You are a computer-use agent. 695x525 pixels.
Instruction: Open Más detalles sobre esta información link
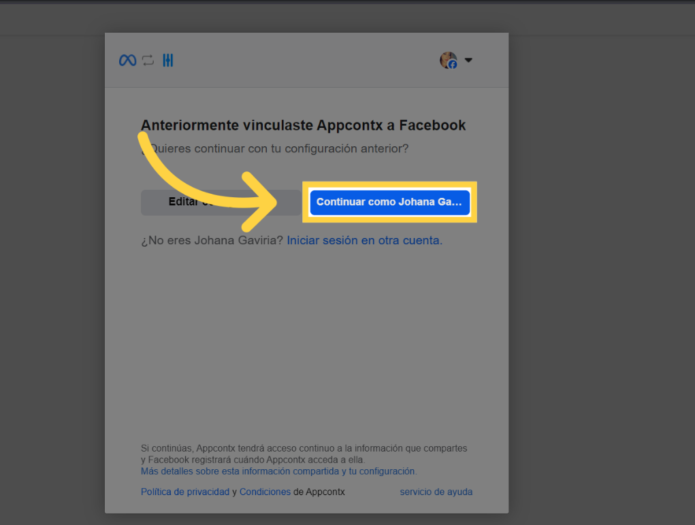coord(278,471)
